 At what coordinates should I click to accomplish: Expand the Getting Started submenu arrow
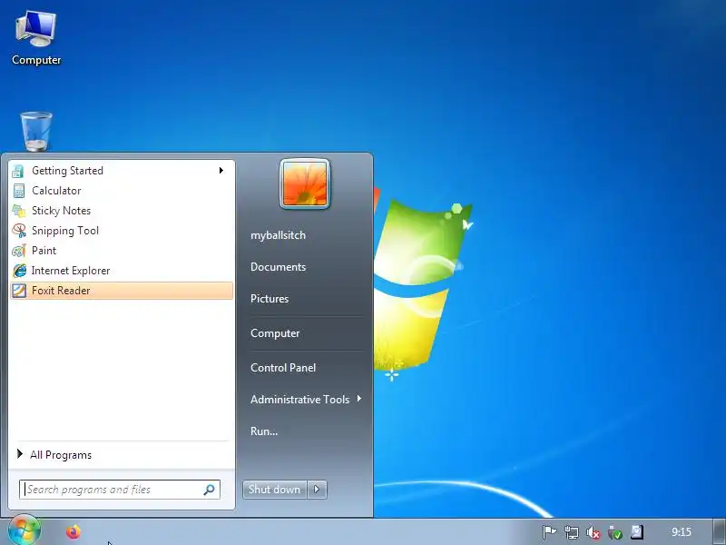[x=221, y=171]
